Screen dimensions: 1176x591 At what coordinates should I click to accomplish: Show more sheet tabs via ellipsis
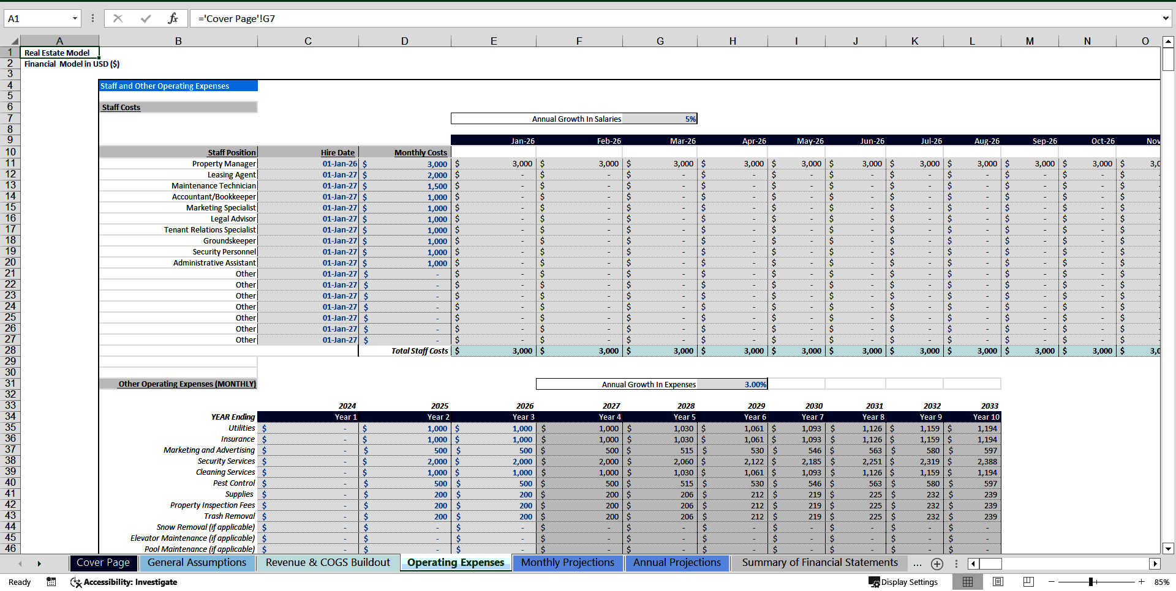[917, 563]
